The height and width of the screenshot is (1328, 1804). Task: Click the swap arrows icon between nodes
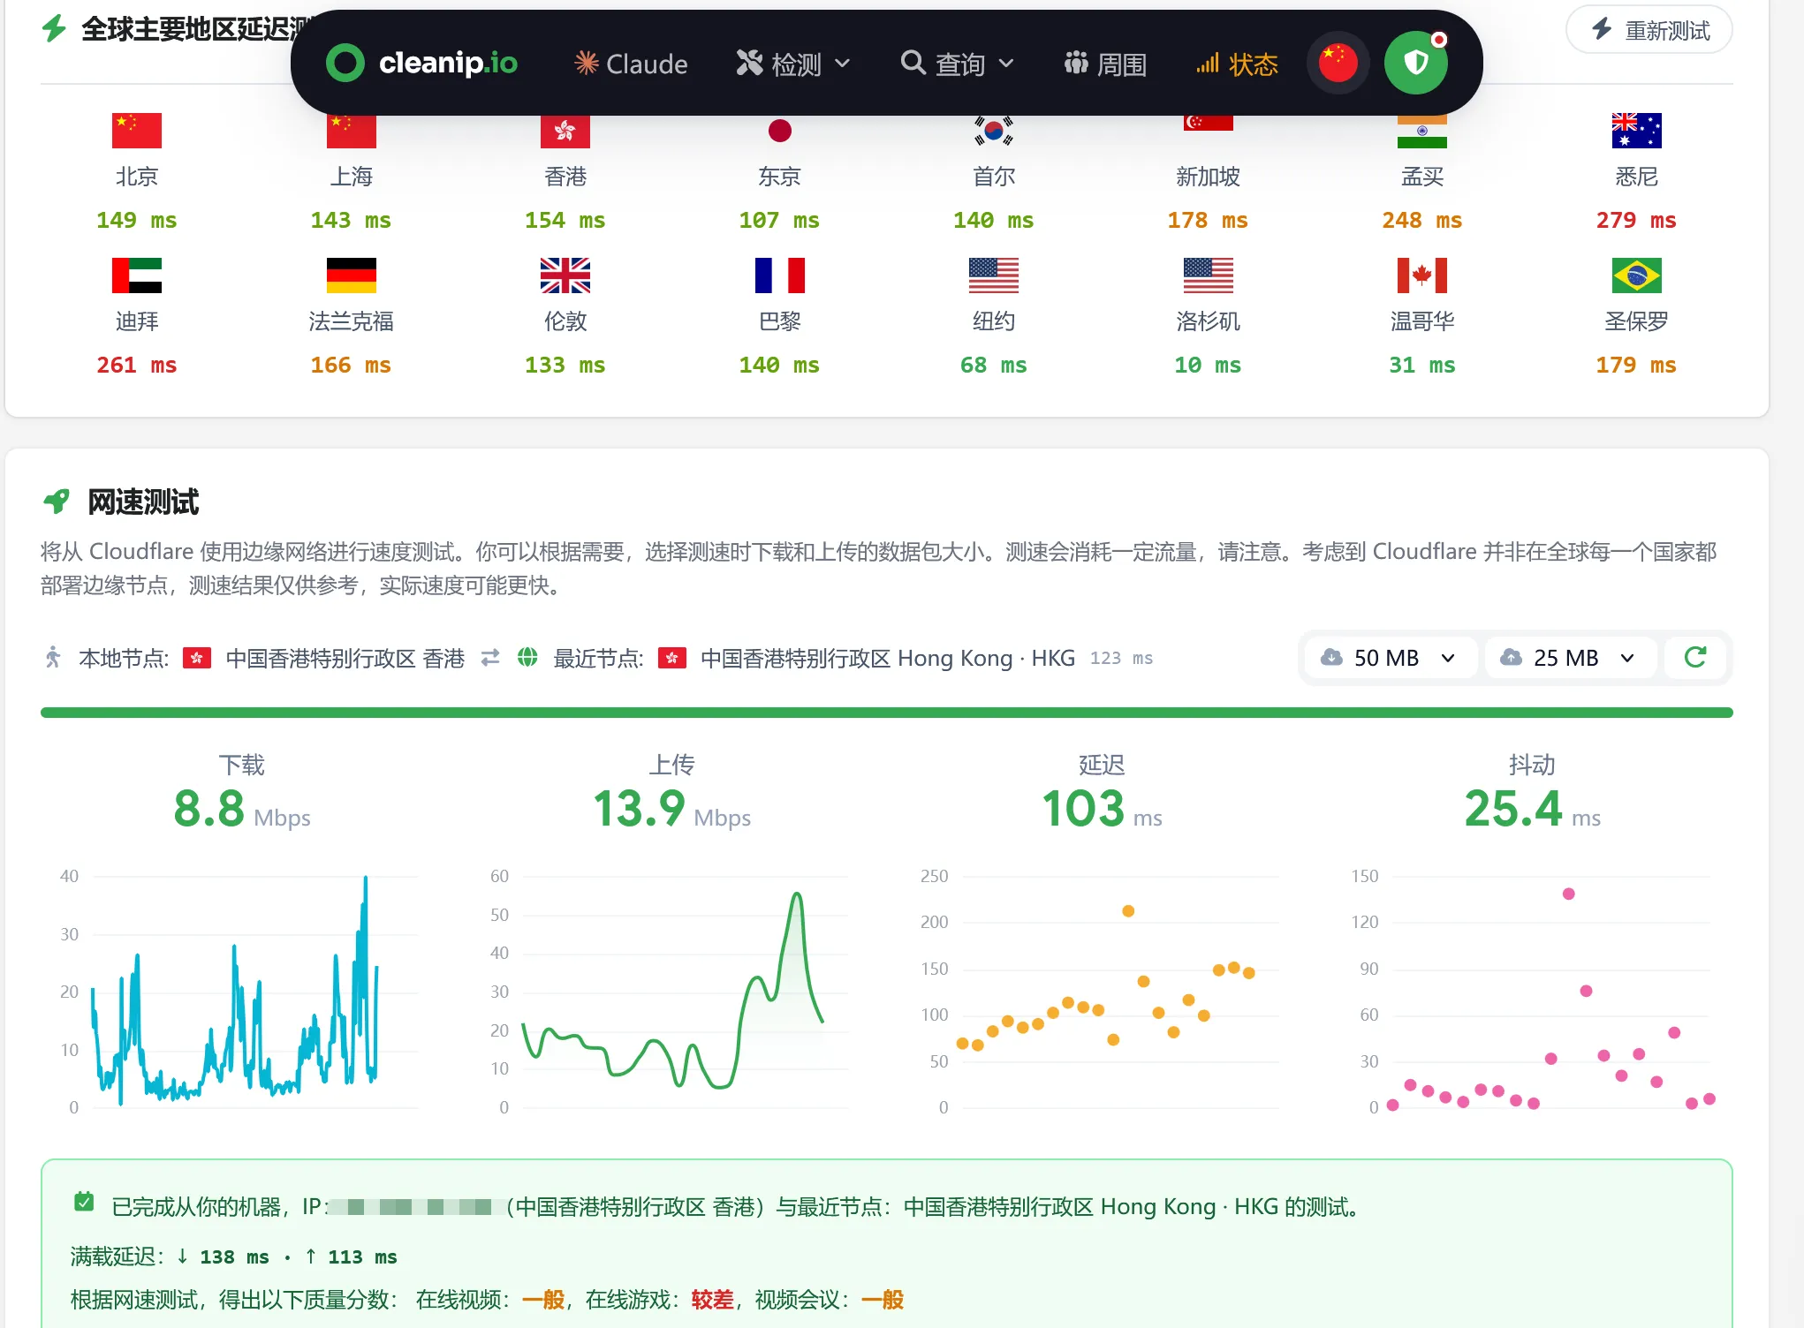tap(490, 658)
